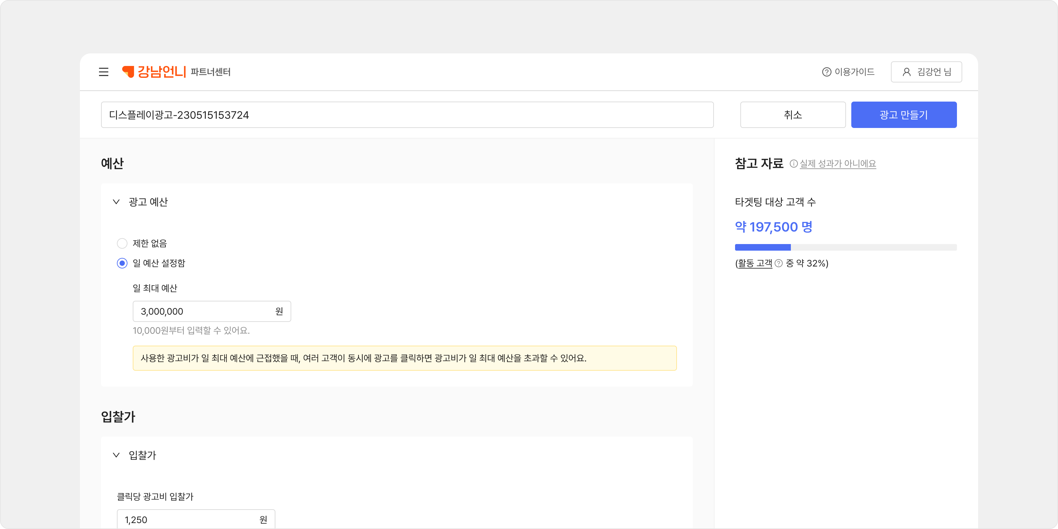Go to 파트너센터 home

210,72
